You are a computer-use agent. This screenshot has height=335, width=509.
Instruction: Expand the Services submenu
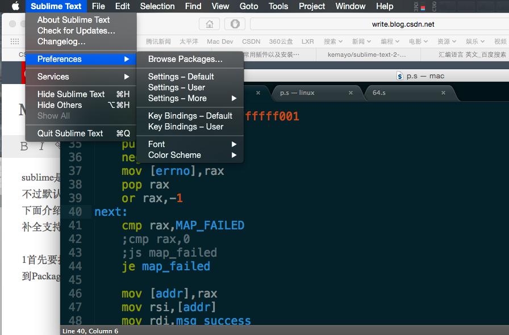(81, 77)
